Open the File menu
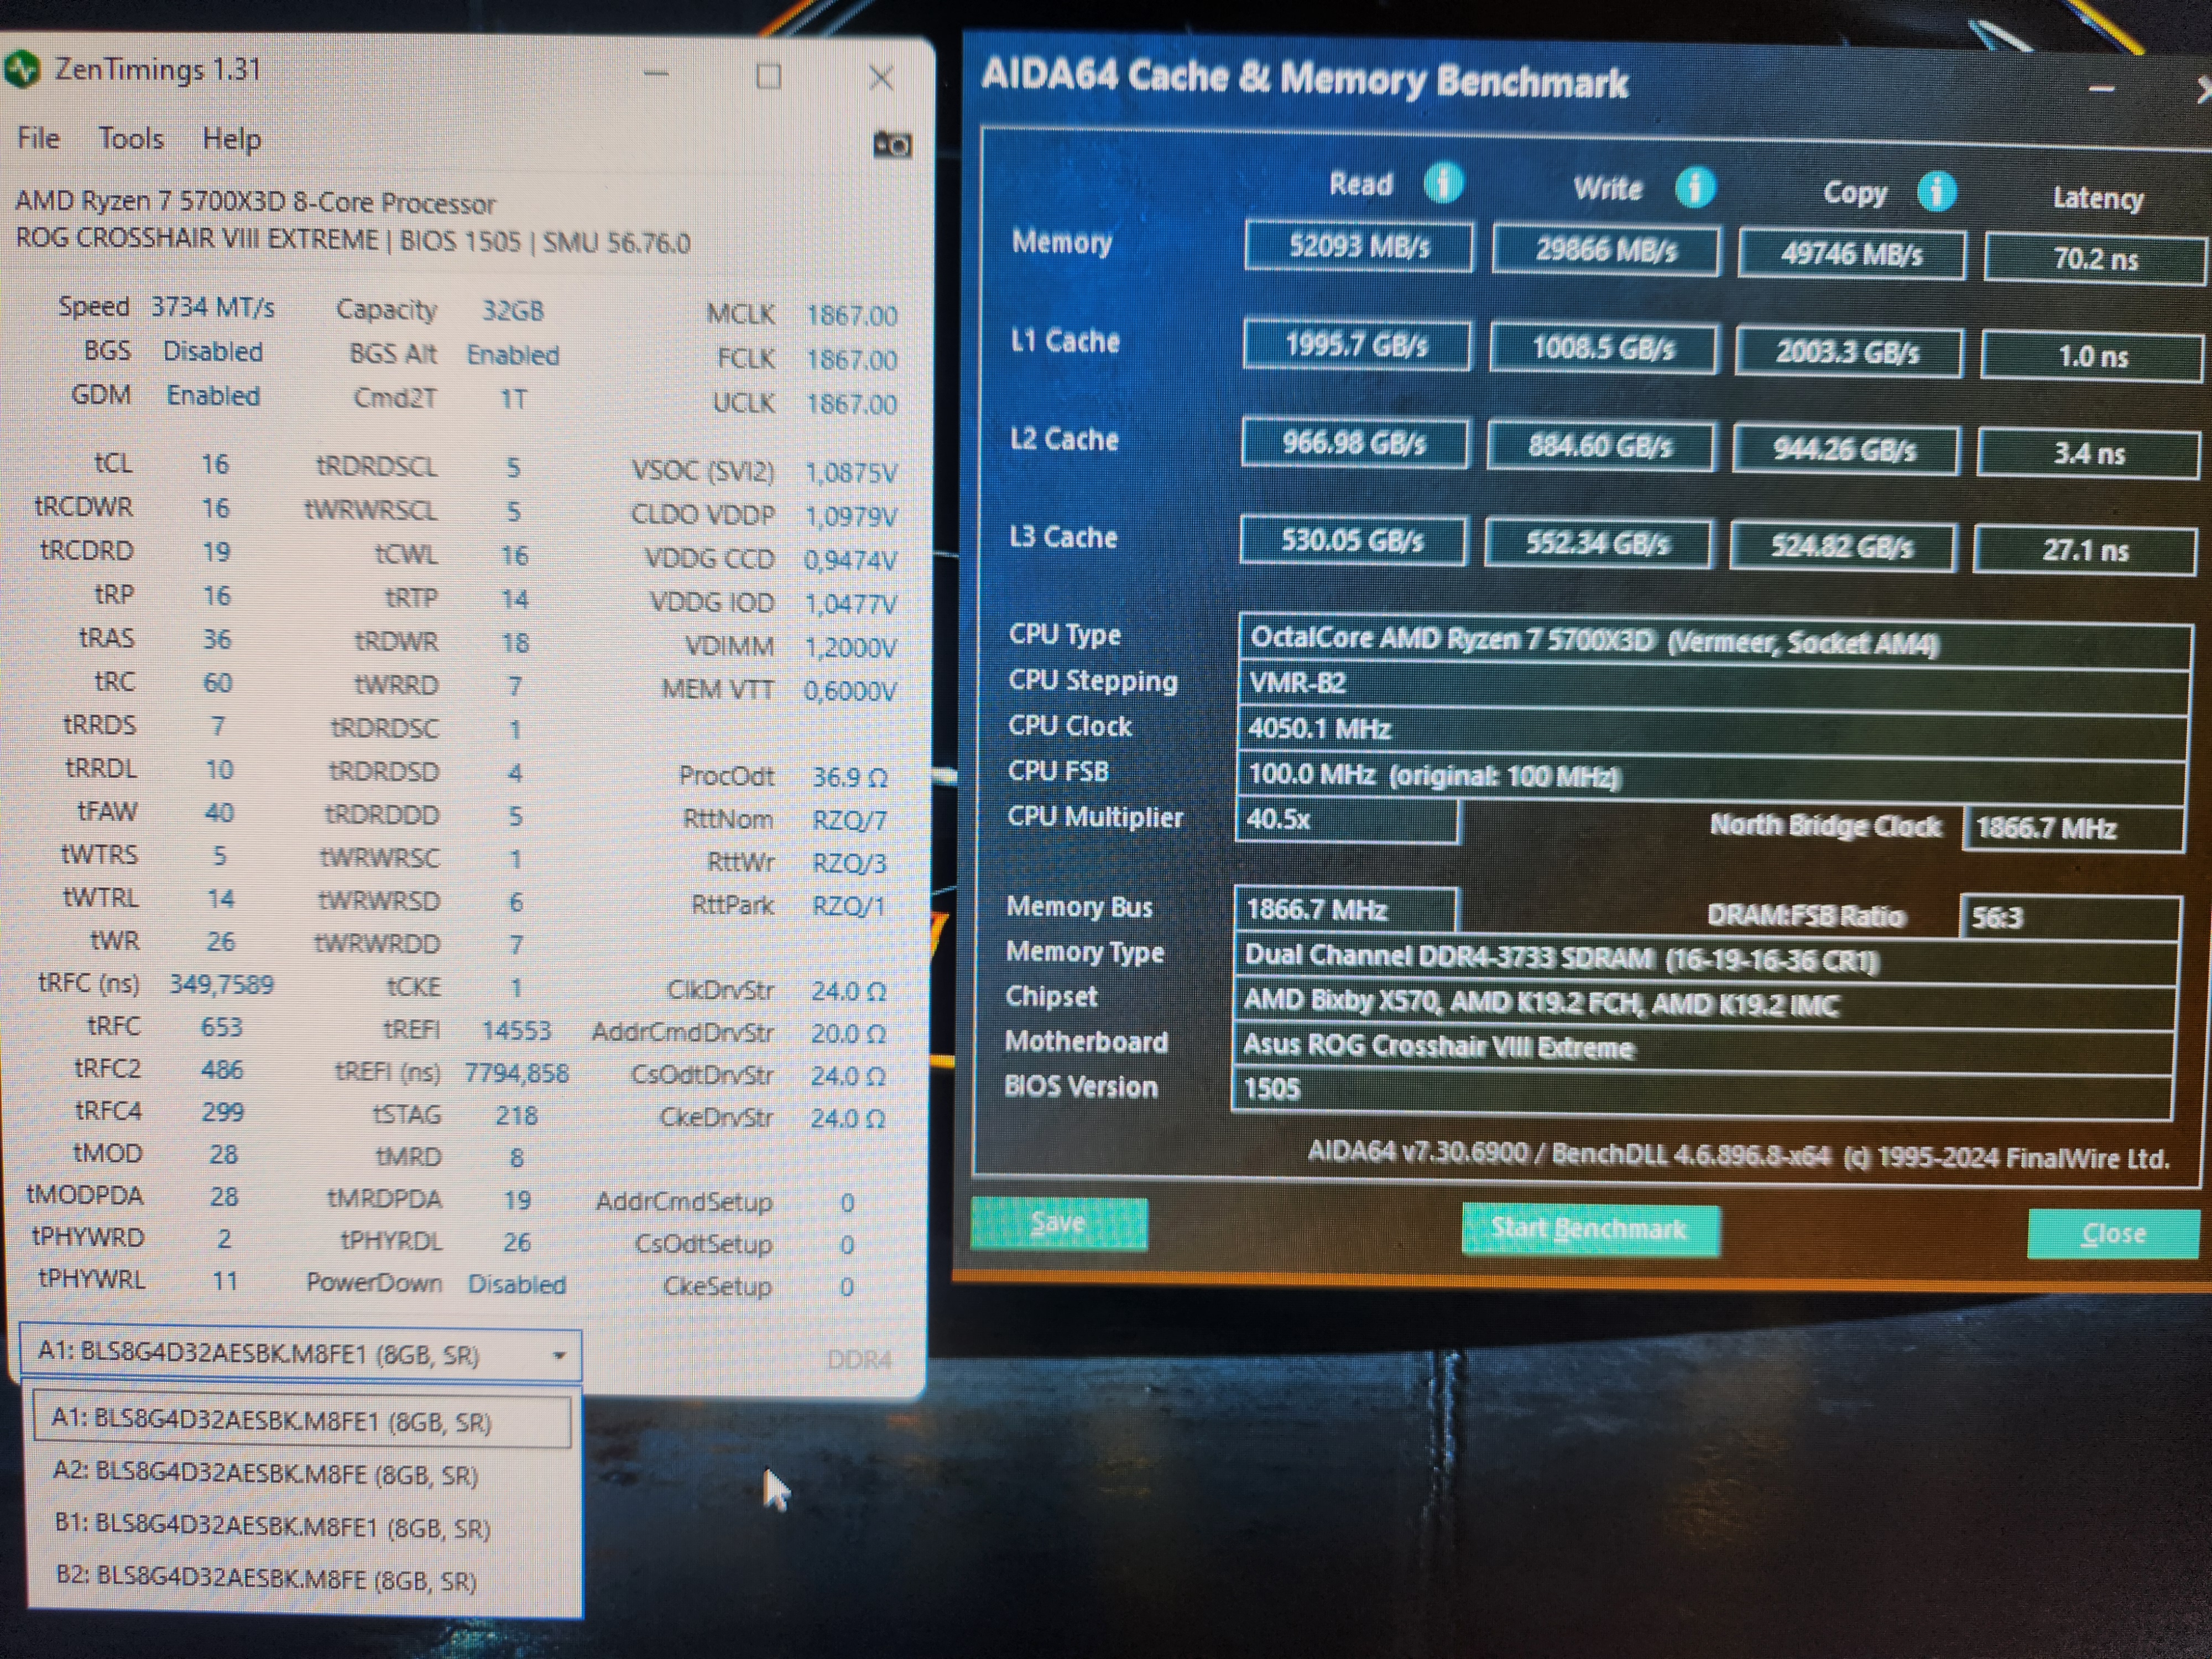The width and height of the screenshot is (2212, 1659). (38, 138)
